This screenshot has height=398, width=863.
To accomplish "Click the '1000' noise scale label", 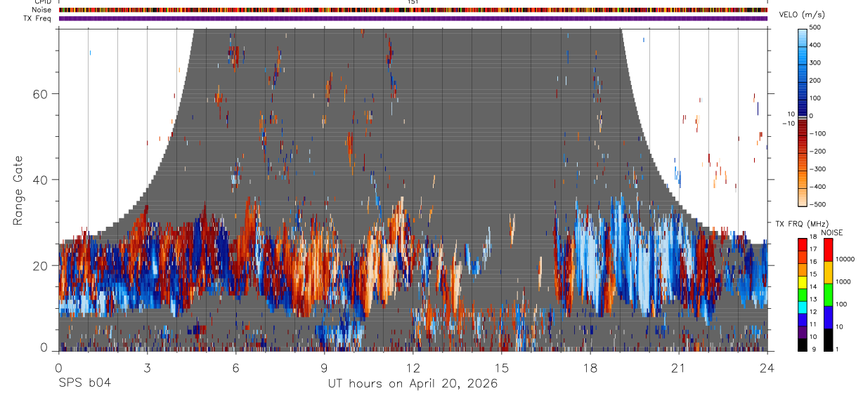I will point(843,281).
